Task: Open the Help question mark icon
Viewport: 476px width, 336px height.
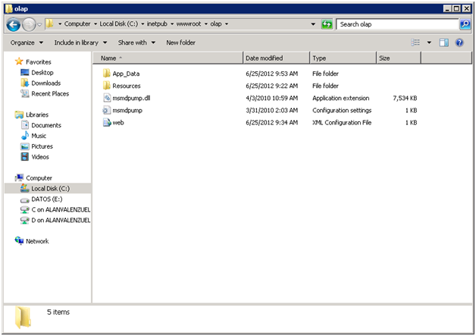Action: (x=459, y=42)
